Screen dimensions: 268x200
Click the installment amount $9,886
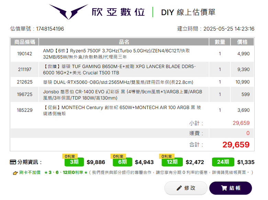click(x=96, y=162)
